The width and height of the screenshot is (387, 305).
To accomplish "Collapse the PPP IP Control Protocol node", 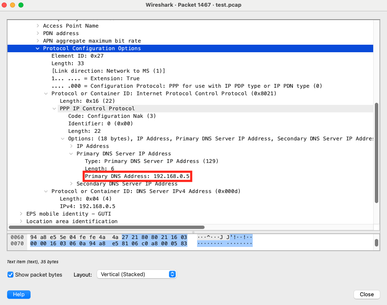I will (x=54, y=108).
